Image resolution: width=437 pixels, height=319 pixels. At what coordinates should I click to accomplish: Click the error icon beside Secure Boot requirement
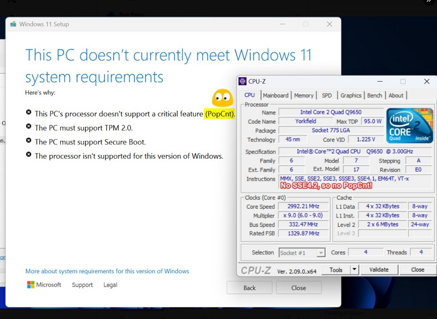click(28, 140)
